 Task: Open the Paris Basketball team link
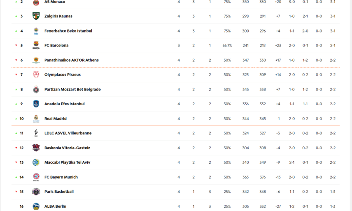pyautogui.click(x=59, y=192)
